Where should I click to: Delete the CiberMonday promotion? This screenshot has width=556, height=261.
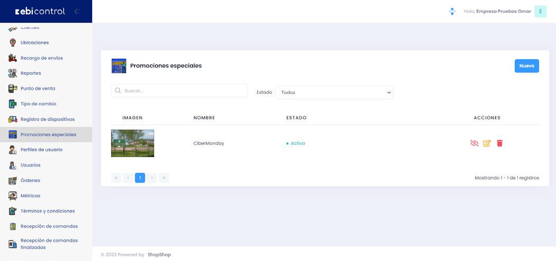499,143
